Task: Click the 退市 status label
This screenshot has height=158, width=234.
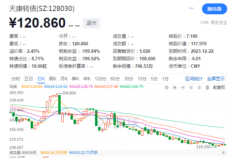Action: (92, 23)
